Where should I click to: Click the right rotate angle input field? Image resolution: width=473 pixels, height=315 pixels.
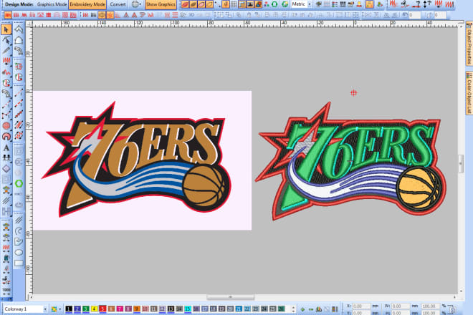click(x=440, y=15)
